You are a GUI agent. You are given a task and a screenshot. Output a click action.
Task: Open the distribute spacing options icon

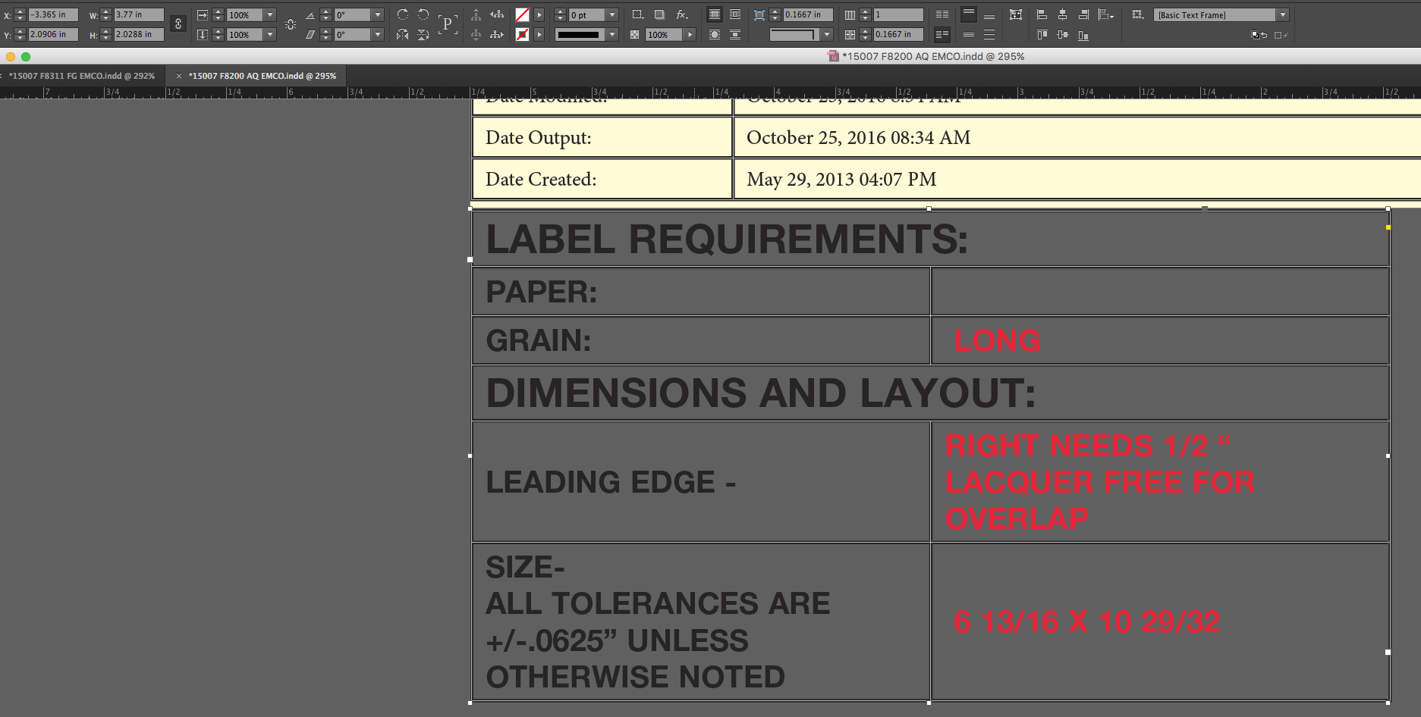click(x=1106, y=14)
